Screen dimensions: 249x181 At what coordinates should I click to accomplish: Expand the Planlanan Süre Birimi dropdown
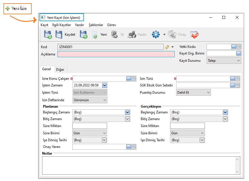[104, 133]
